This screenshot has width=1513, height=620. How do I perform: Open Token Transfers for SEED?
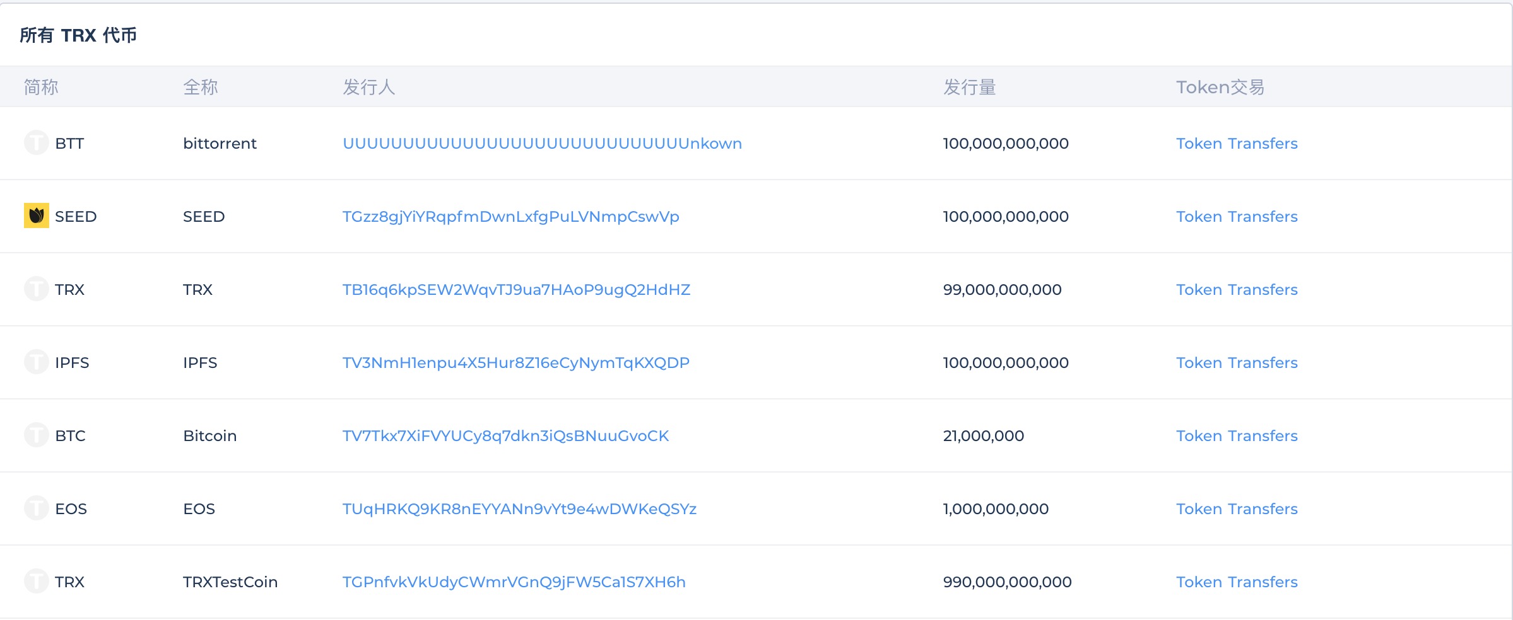tap(1237, 217)
